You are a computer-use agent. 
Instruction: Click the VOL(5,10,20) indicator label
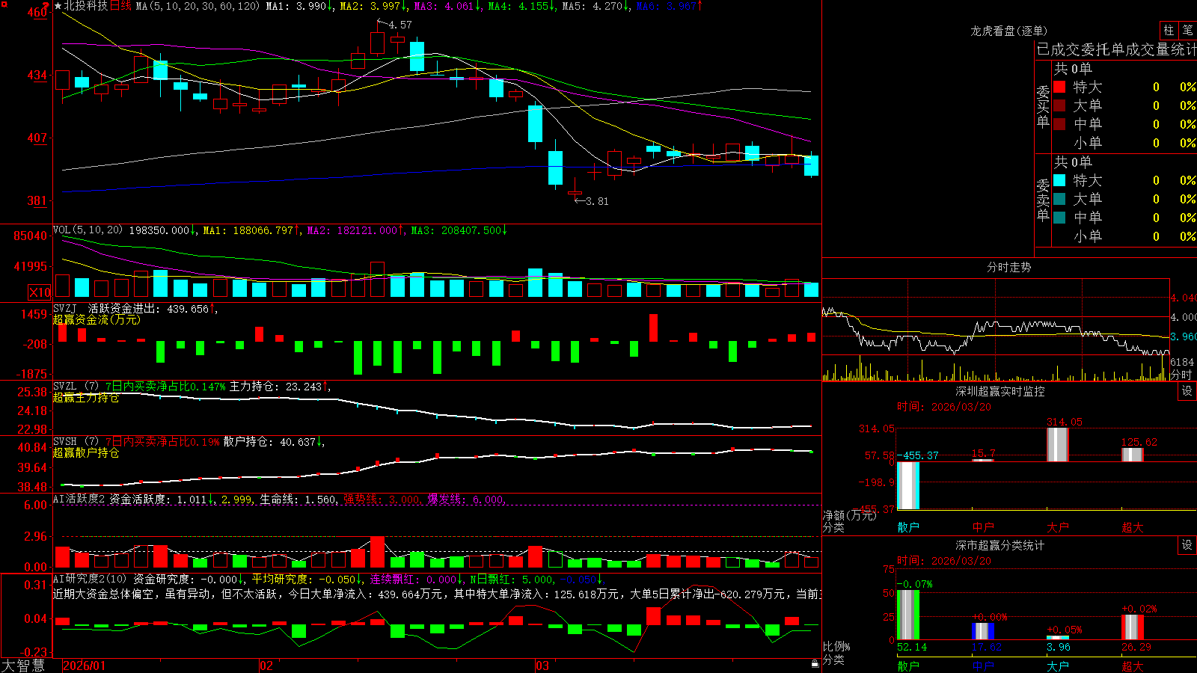(x=88, y=230)
